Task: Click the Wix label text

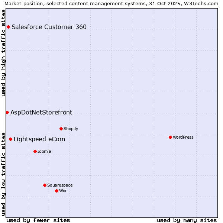Action: 62,191
